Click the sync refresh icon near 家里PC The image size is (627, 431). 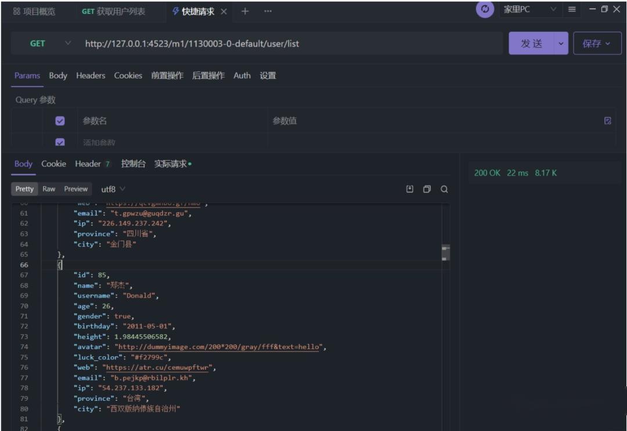pos(485,9)
